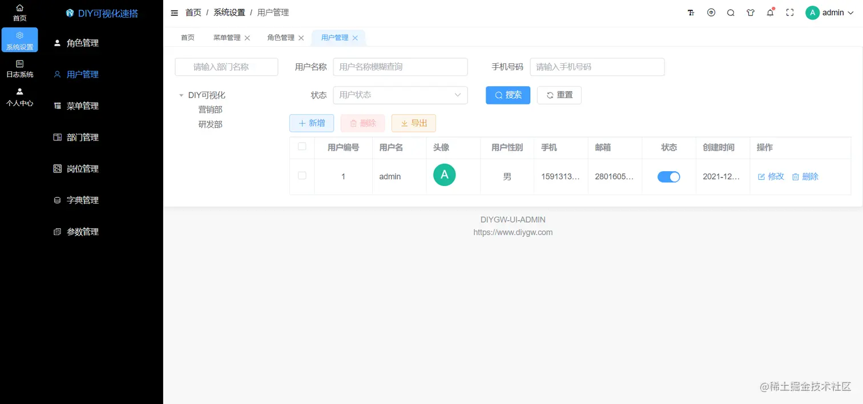Click the language switch icon

click(711, 13)
